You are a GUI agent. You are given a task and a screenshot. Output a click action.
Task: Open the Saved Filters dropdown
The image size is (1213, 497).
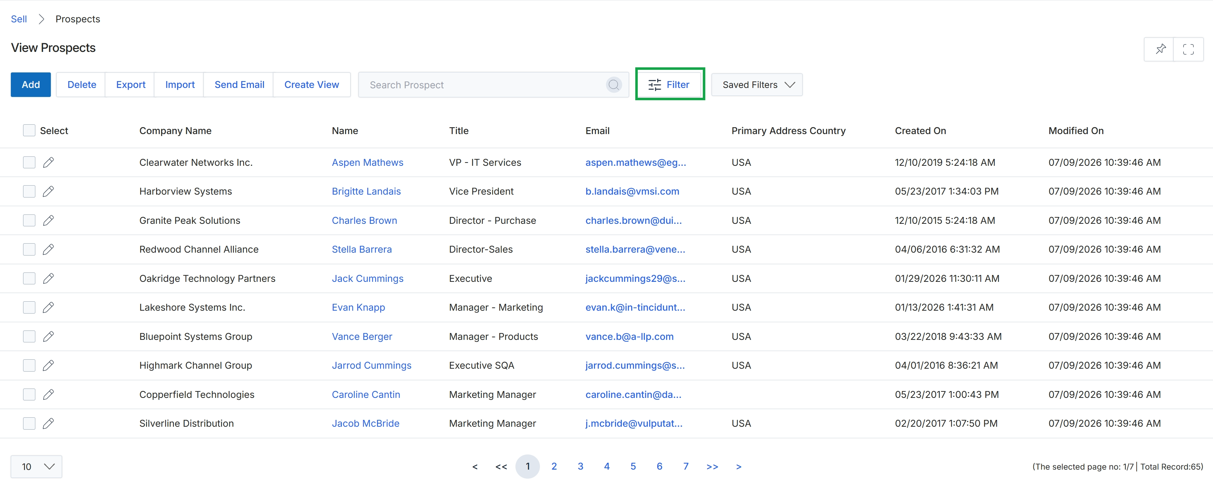tap(757, 85)
